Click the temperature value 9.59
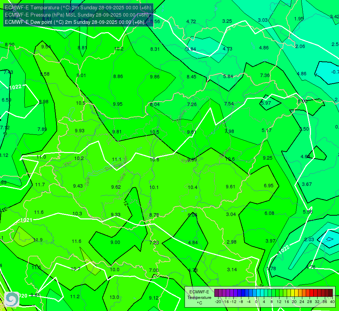 (192, 160)
